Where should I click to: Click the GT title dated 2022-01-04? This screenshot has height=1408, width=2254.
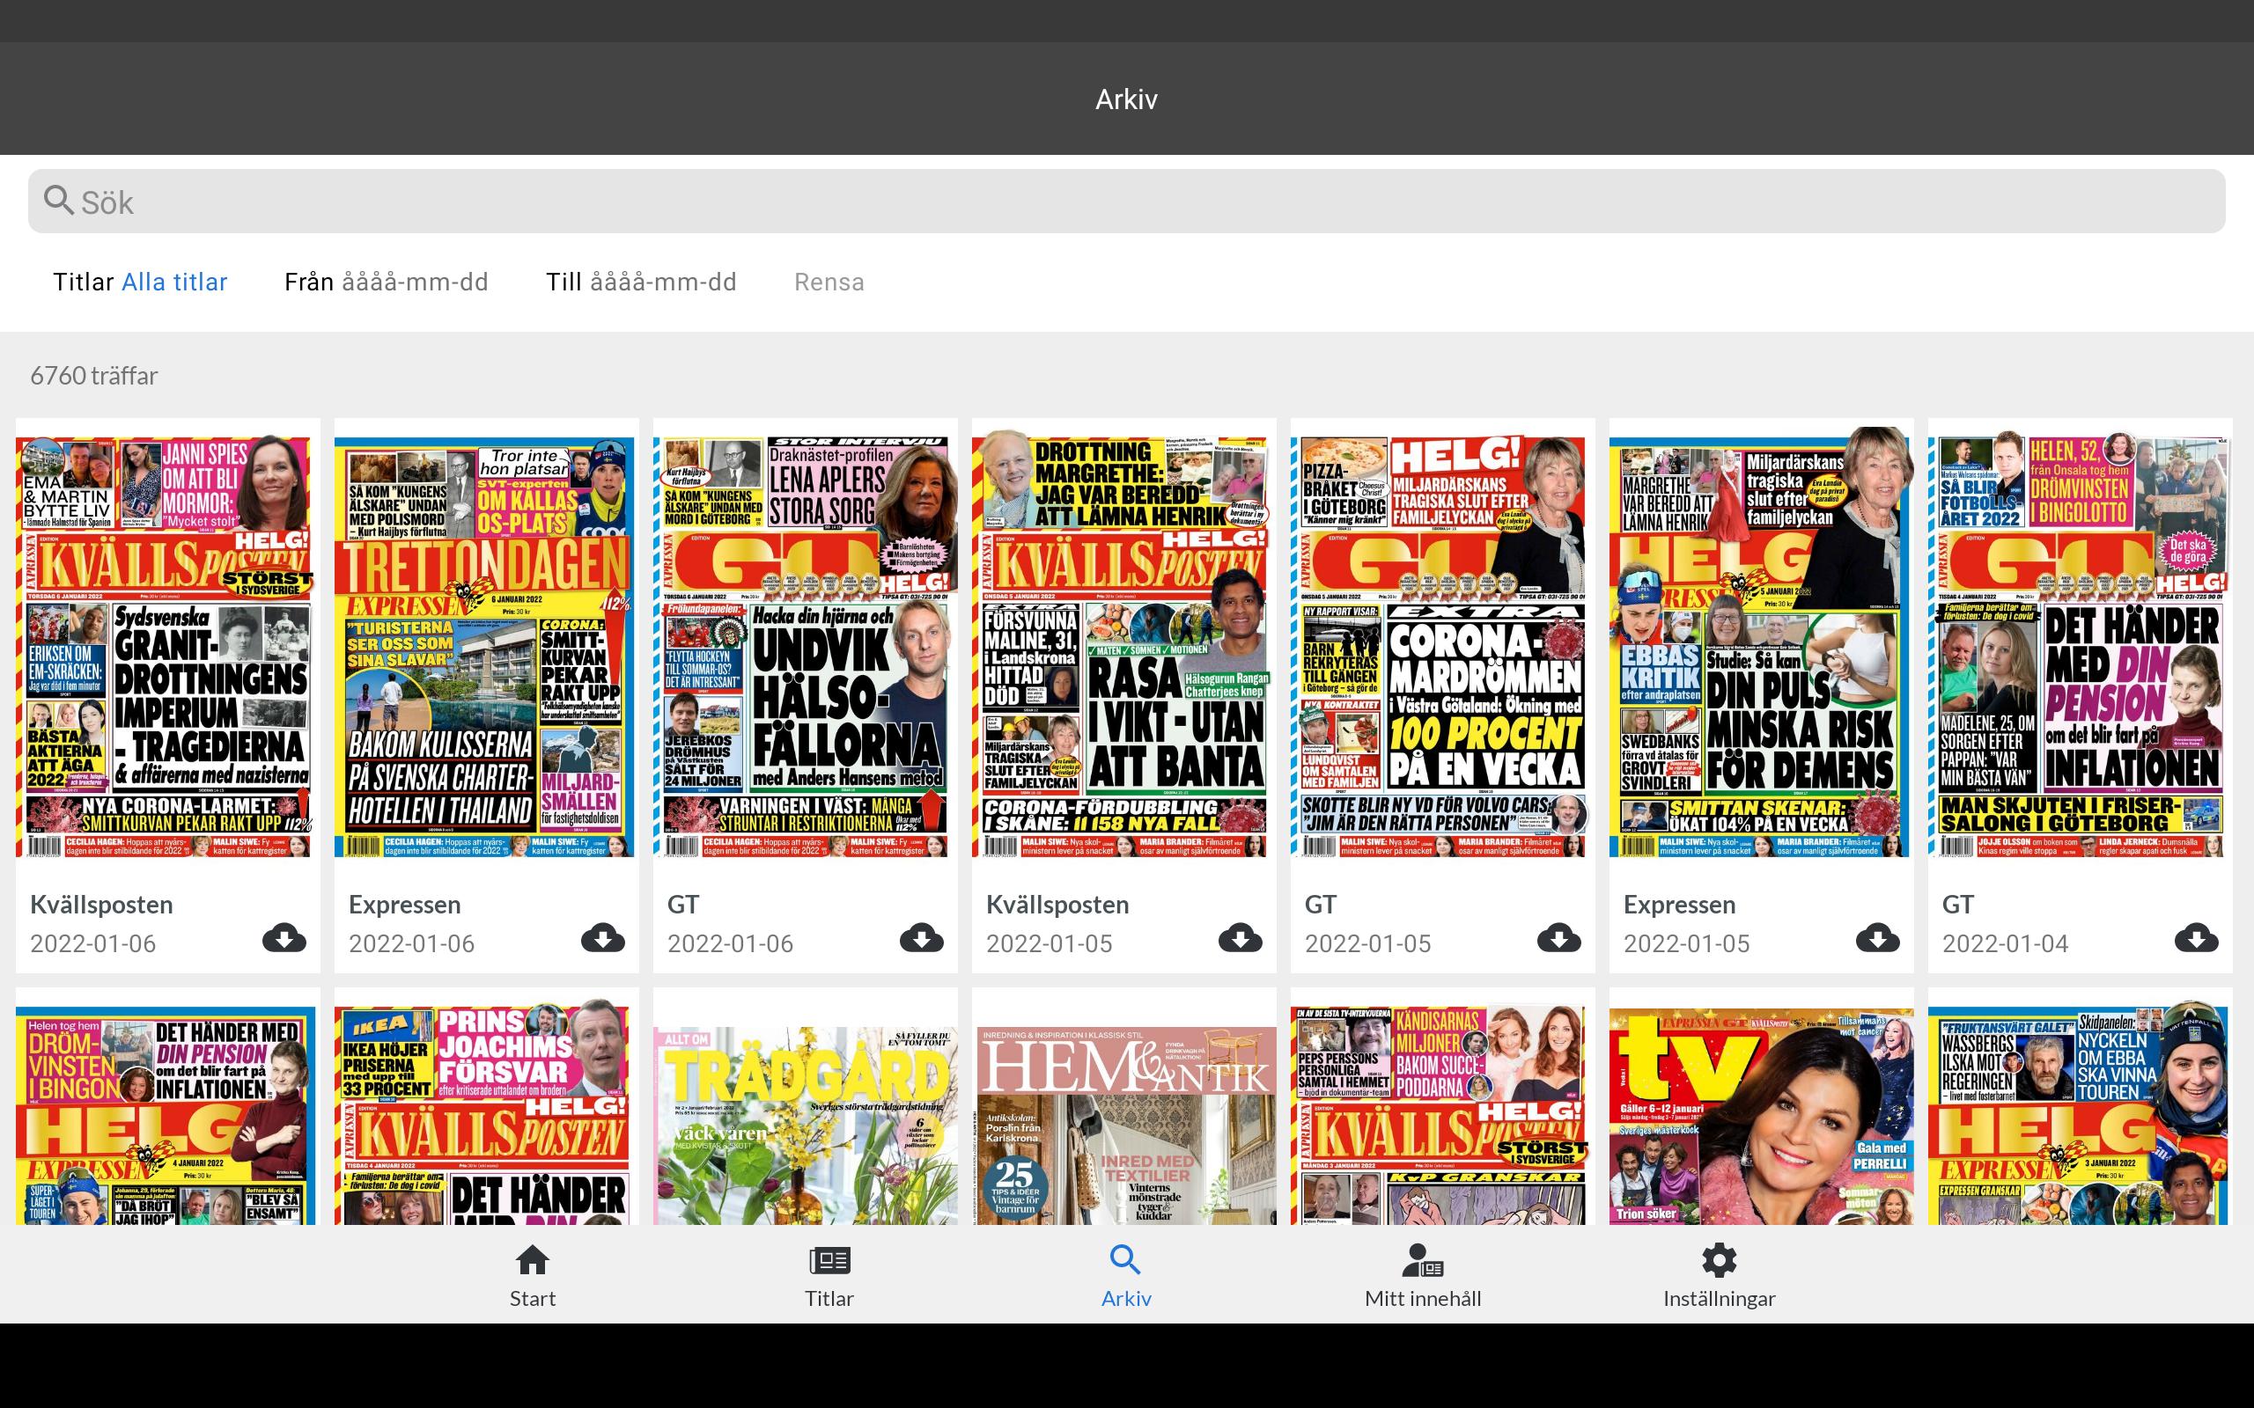[x=1958, y=905]
